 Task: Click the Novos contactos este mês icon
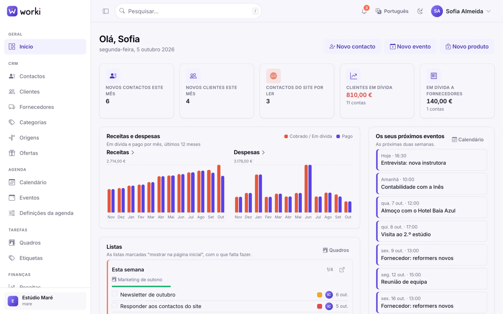point(113,76)
